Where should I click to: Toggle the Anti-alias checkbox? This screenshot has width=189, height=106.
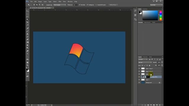pos(79,5)
